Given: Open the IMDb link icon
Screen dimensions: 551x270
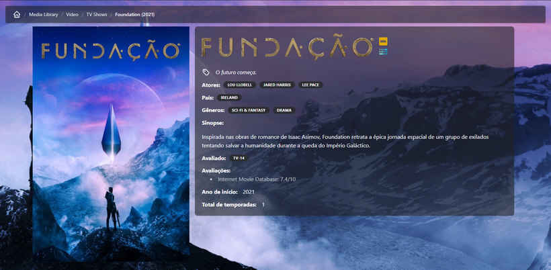Looking at the screenshot, I should tap(383, 42).
